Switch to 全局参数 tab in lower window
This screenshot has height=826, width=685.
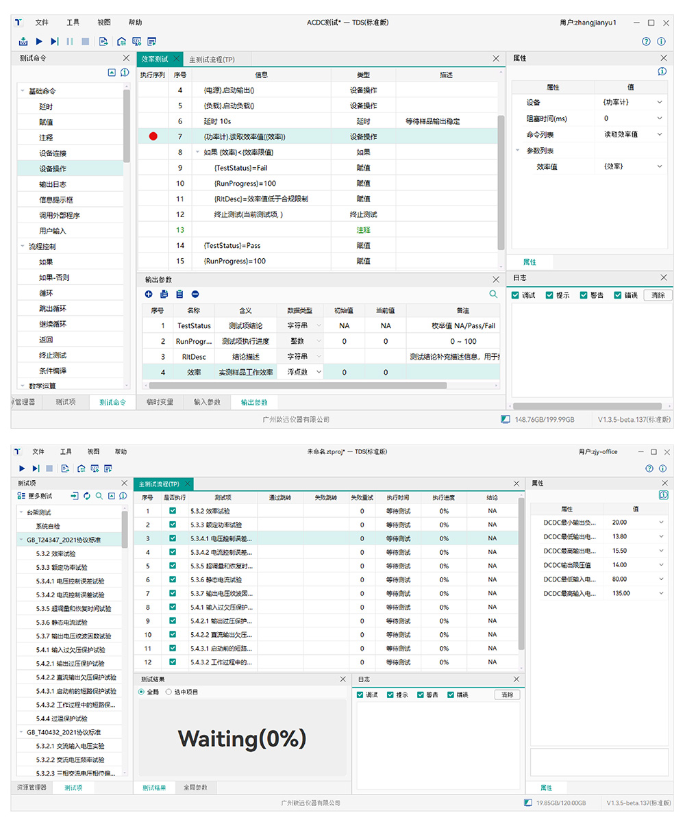(195, 788)
